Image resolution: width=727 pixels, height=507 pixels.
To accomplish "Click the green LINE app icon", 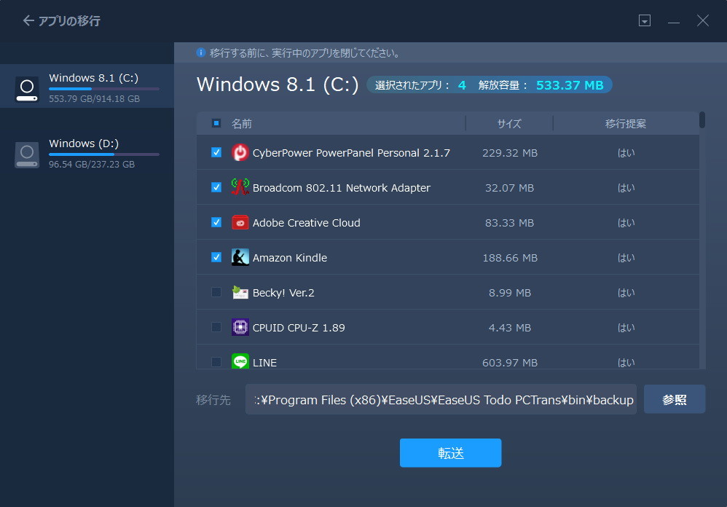I will pos(240,361).
